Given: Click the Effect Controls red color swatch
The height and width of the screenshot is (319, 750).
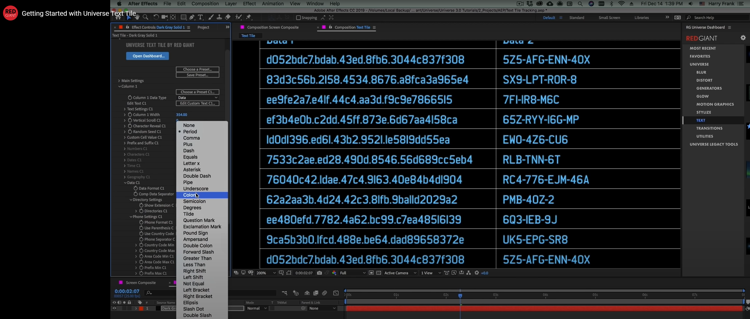Looking at the screenshot, I should click(121, 27).
